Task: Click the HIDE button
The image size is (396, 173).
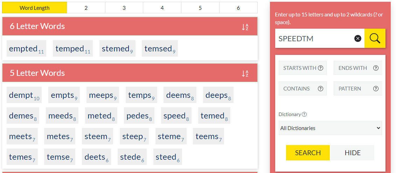Action: (352, 153)
